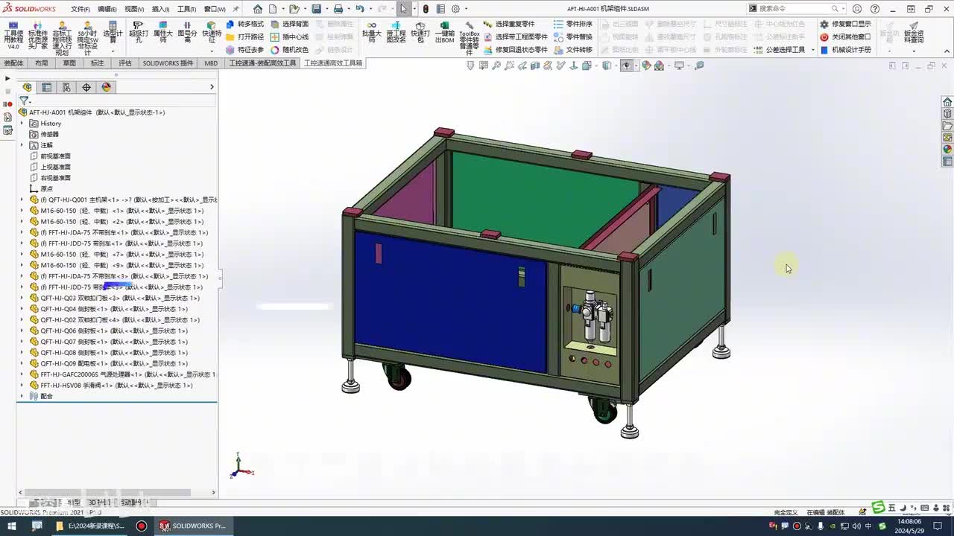Click the Edit Appearance color ball in the view toolbar
Viewport: 954px width, 536px height.
[x=646, y=66]
